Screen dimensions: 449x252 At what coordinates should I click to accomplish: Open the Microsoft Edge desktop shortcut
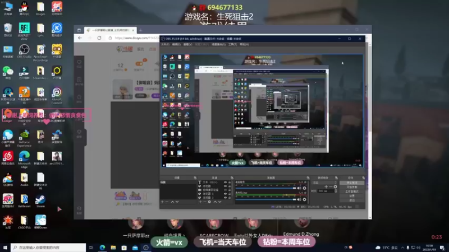pyautogui.click(x=24, y=159)
